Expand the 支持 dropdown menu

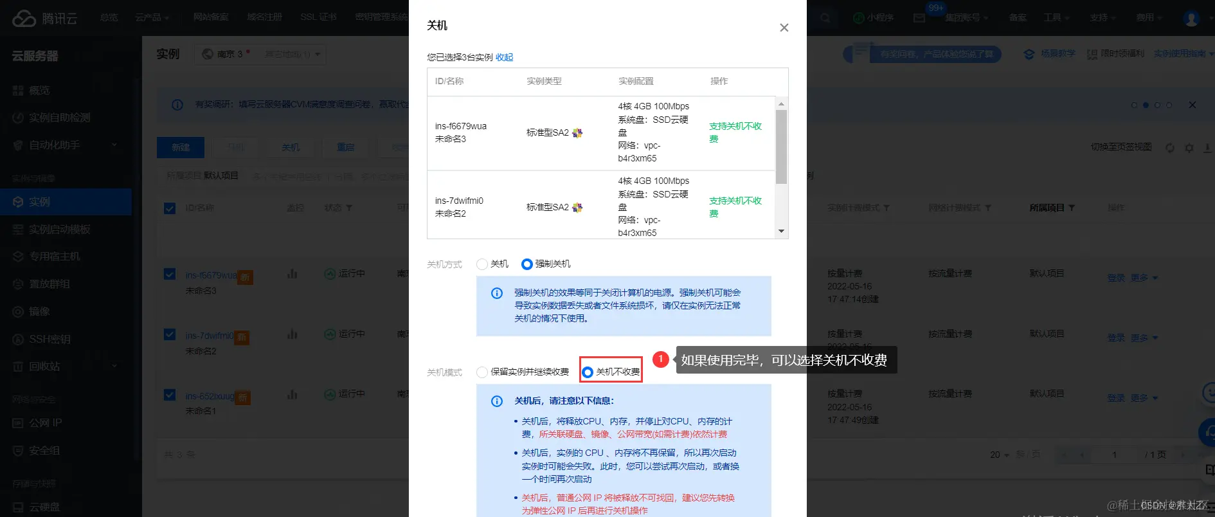tap(1102, 17)
